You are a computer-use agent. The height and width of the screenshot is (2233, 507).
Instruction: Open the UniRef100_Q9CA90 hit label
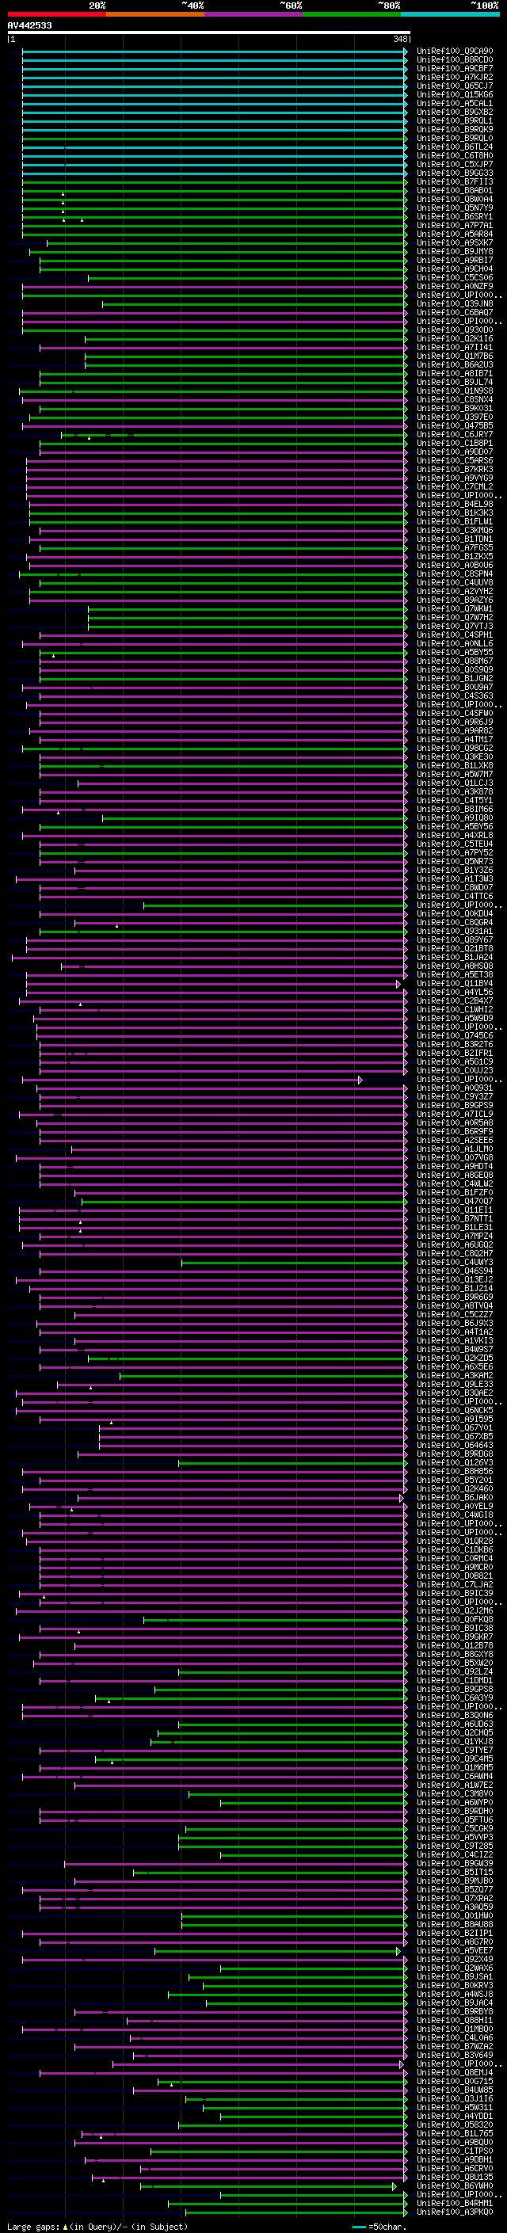coord(455,51)
